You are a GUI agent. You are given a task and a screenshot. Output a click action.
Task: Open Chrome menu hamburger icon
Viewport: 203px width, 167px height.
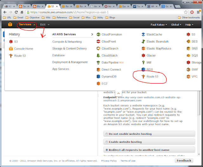(x=198, y=12)
